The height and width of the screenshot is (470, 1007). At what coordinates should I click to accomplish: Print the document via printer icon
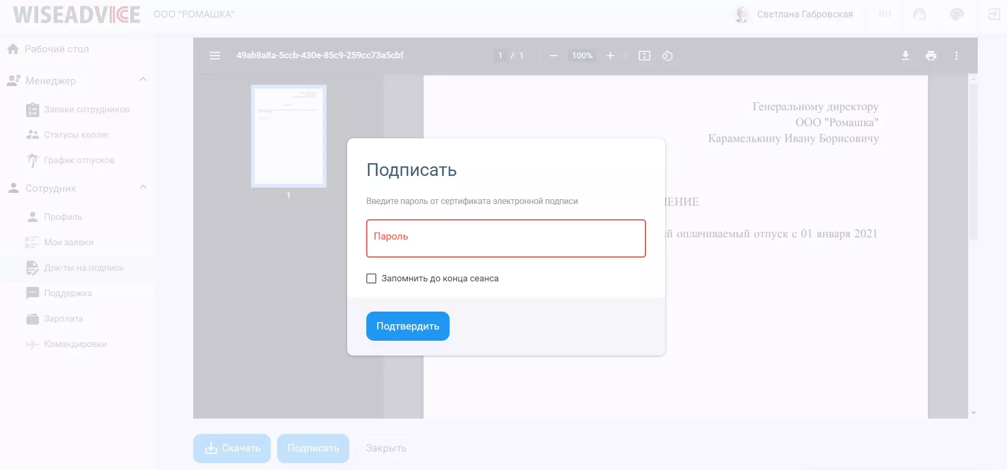pos(931,56)
